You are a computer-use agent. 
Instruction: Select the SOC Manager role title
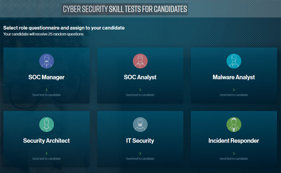(x=46, y=77)
